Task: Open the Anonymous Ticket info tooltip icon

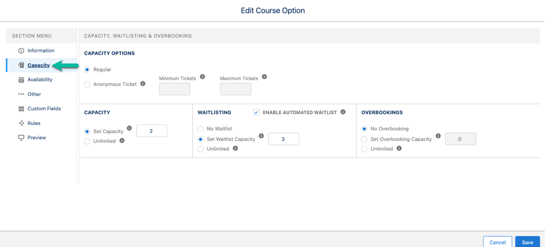Action: click(143, 84)
